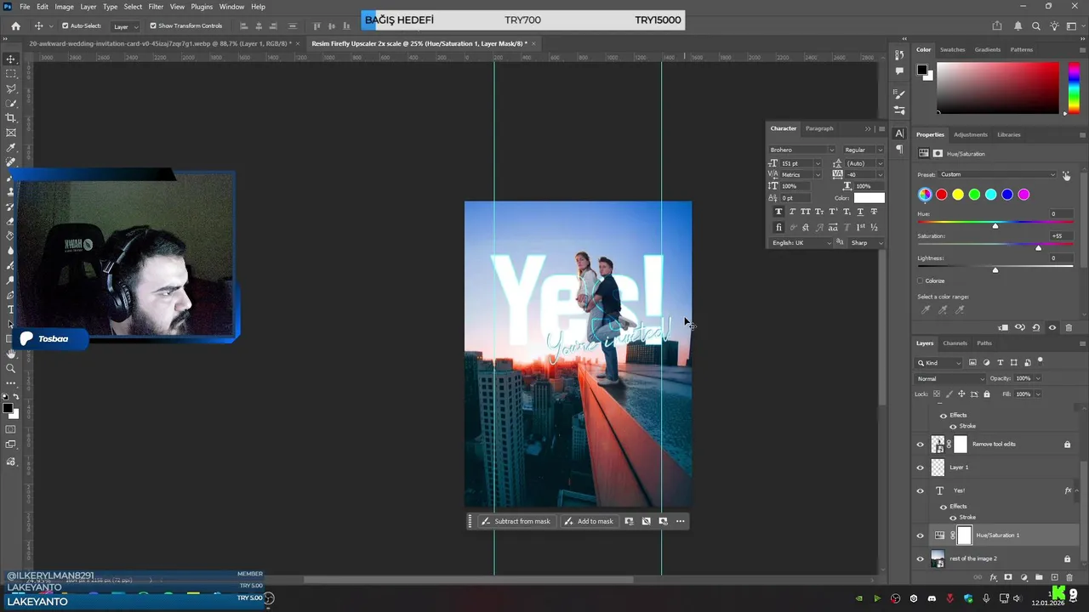Screen dimensions: 1089x612
Task: Enable the Colorize checkbox
Action: point(921,280)
